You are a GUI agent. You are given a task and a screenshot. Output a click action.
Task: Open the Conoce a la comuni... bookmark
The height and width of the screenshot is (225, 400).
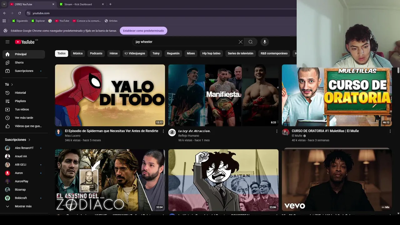pyautogui.click(x=87, y=21)
